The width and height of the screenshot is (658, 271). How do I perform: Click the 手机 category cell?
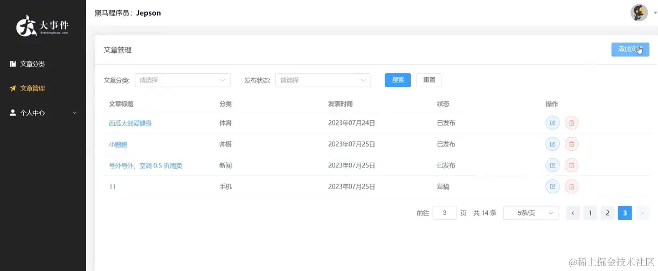(x=225, y=186)
